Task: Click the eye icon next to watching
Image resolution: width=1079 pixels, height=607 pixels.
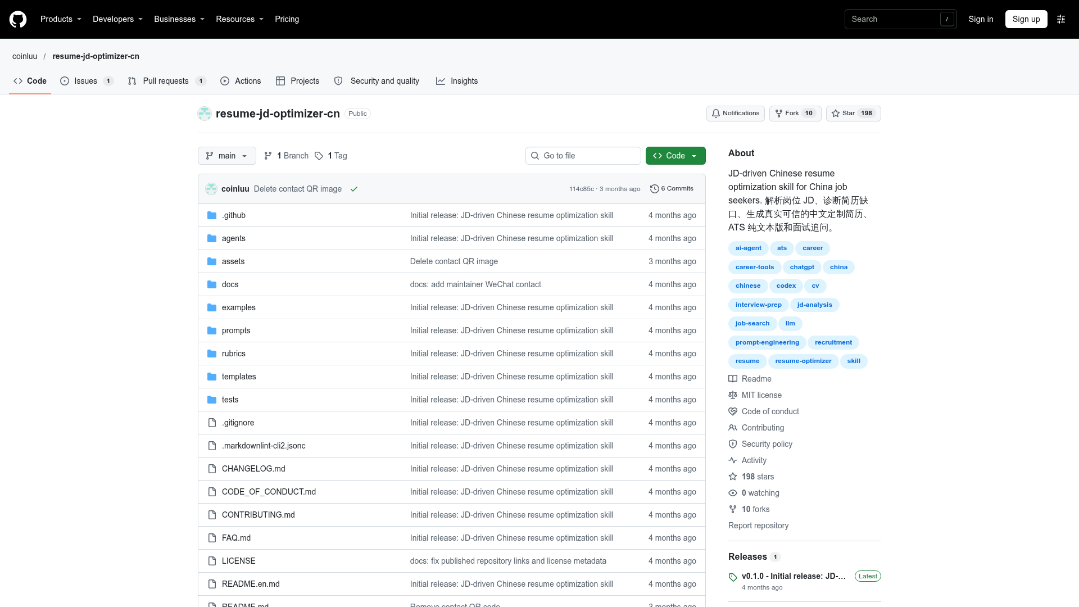Action: (733, 493)
